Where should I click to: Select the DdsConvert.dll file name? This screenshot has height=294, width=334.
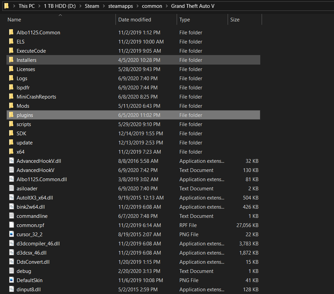pyautogui.click(x=33, y=262)
